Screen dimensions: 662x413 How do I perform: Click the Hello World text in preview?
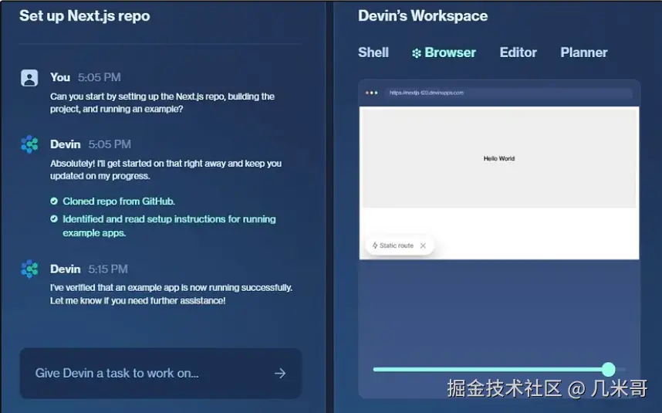[x=499, y=159]
